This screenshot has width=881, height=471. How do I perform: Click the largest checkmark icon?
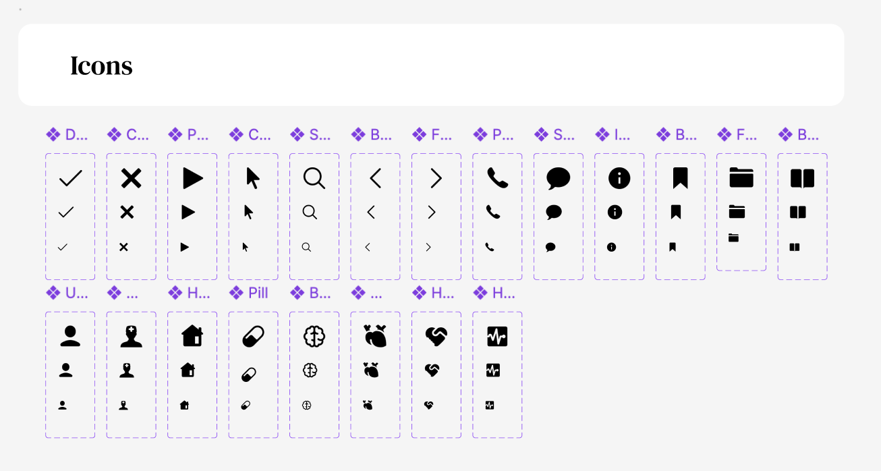point(70,178)
